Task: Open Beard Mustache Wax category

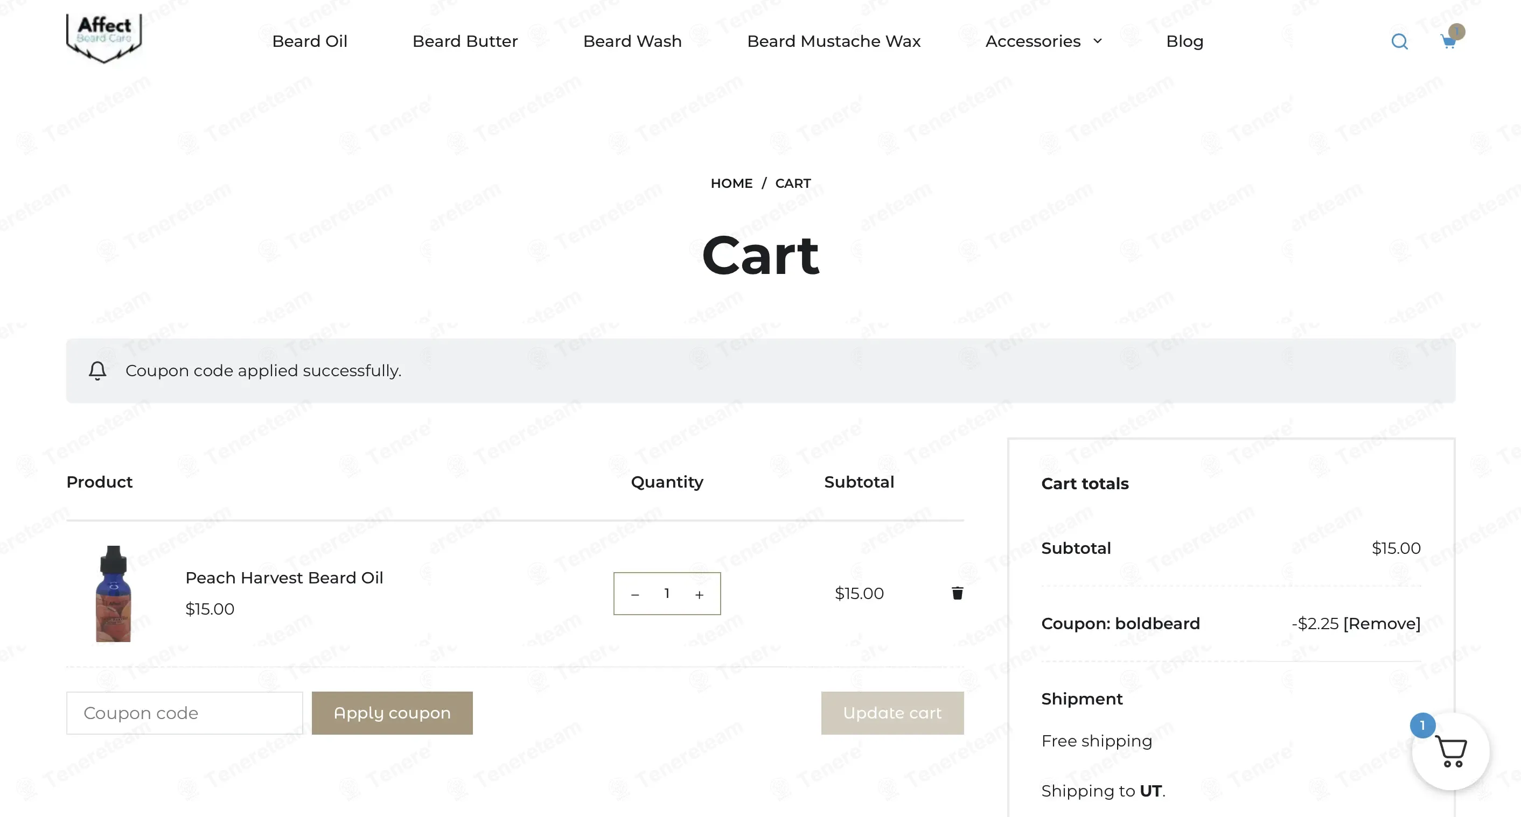Action: (x=834, y=41)
